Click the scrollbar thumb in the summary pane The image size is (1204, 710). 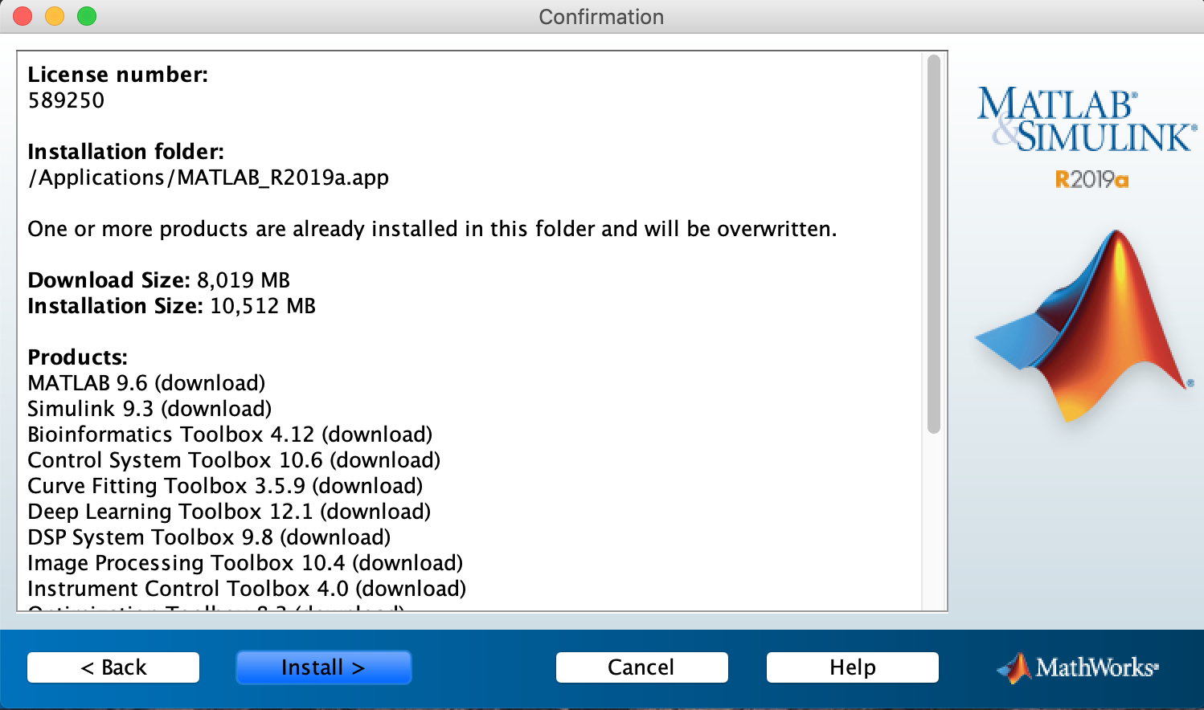pyautogui.click(x=935, y=241)
